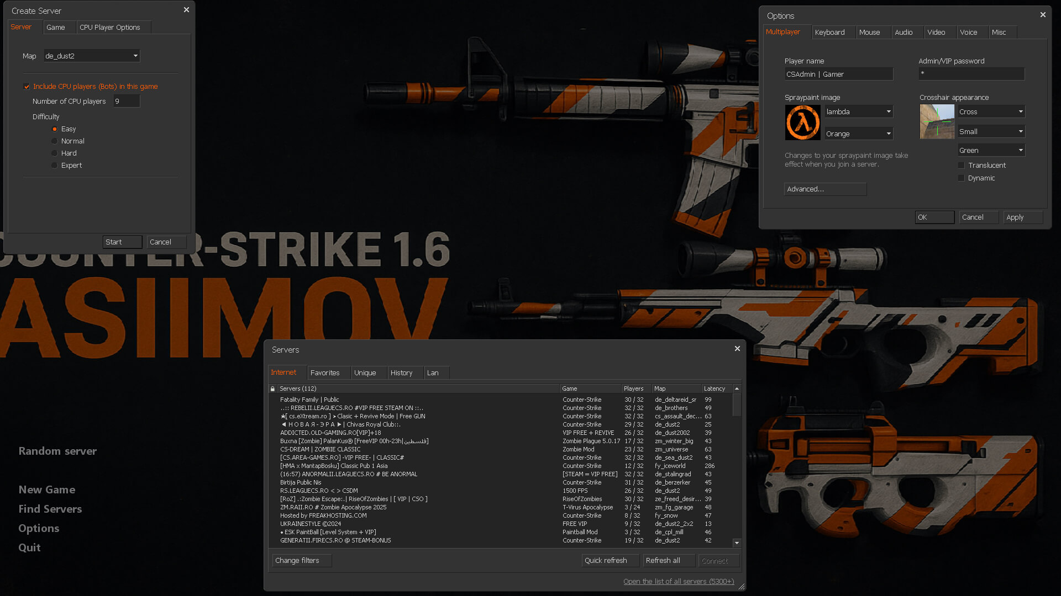Switch to the Game tab in Create Server
Image resolution: width=1061 pixels, height=596 pixels.
point(59,27)
